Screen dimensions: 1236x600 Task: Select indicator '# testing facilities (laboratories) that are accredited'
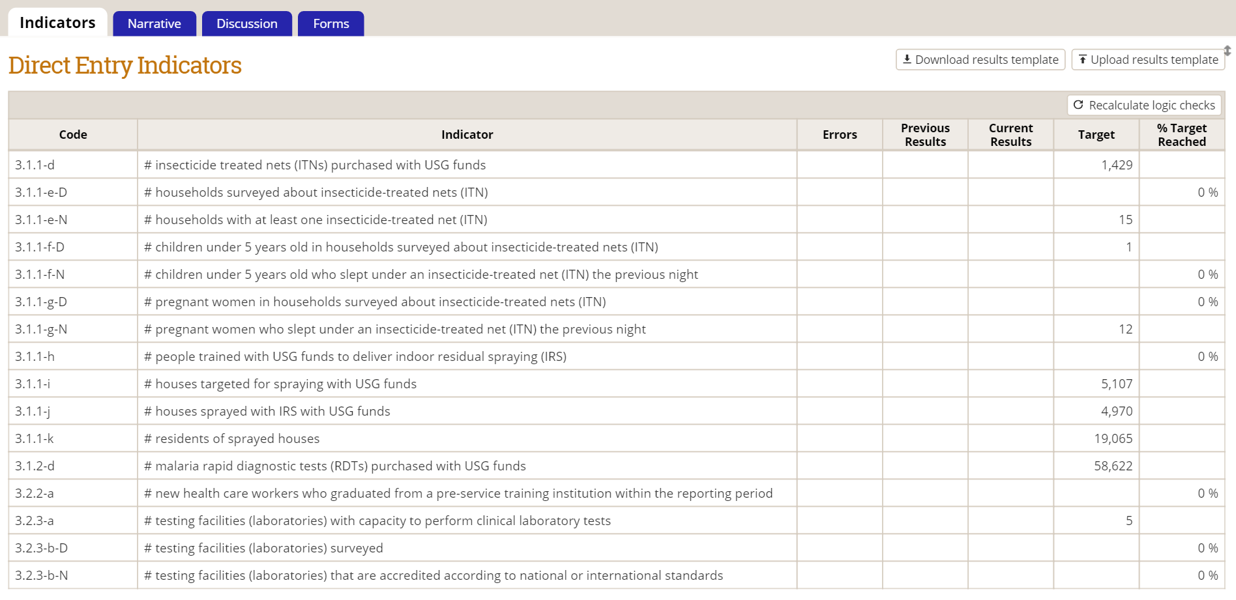434,575
